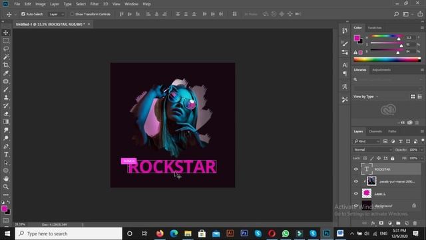Select the Brush tool
The image size is (426, 240).
6,89
